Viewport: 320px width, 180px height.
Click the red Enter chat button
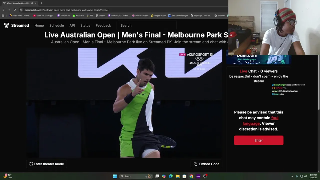pyautogui.click(x=258, y=140)
